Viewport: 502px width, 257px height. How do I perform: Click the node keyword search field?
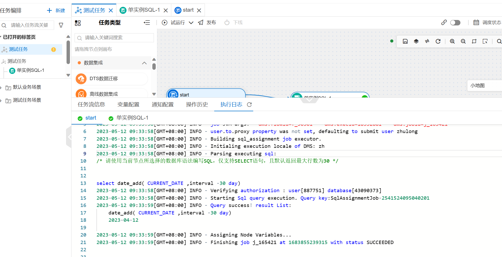pos(114,38)
